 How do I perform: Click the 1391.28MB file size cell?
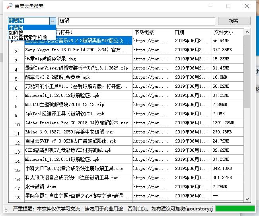pyautogui.click(x=228, y=123)
